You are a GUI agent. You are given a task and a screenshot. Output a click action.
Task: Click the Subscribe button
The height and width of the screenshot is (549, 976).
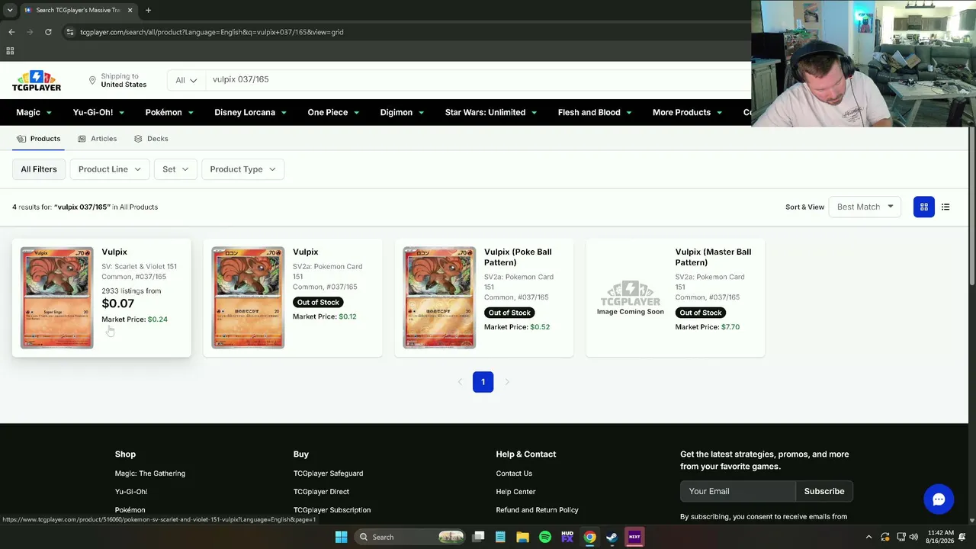(824, 491)
